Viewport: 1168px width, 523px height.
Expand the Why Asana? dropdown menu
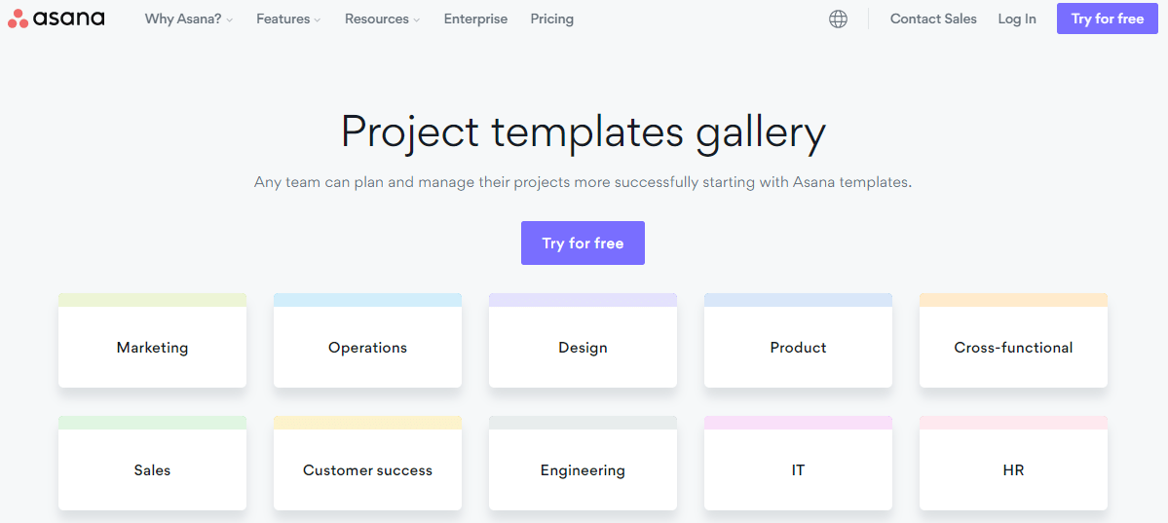[x=189, y=19]
